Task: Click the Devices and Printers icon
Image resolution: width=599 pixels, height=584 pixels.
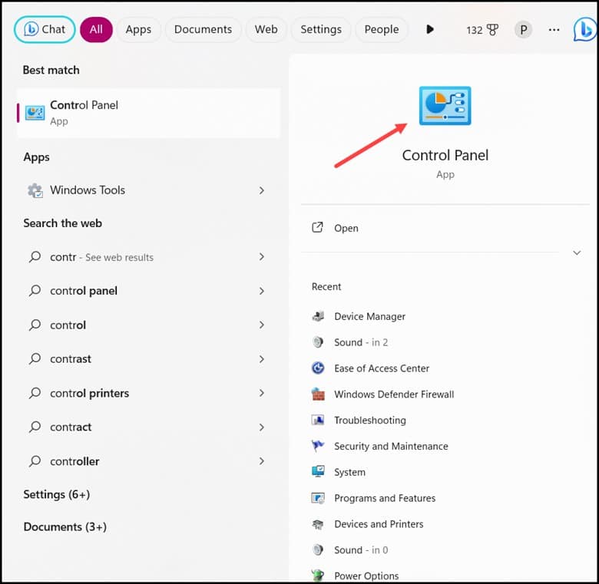Action: pyautogui.click(x=318, y=524)
